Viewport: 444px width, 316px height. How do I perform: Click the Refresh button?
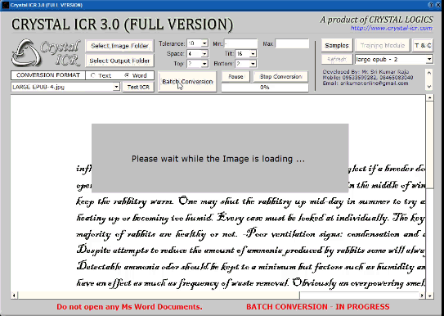coord(337,60)
